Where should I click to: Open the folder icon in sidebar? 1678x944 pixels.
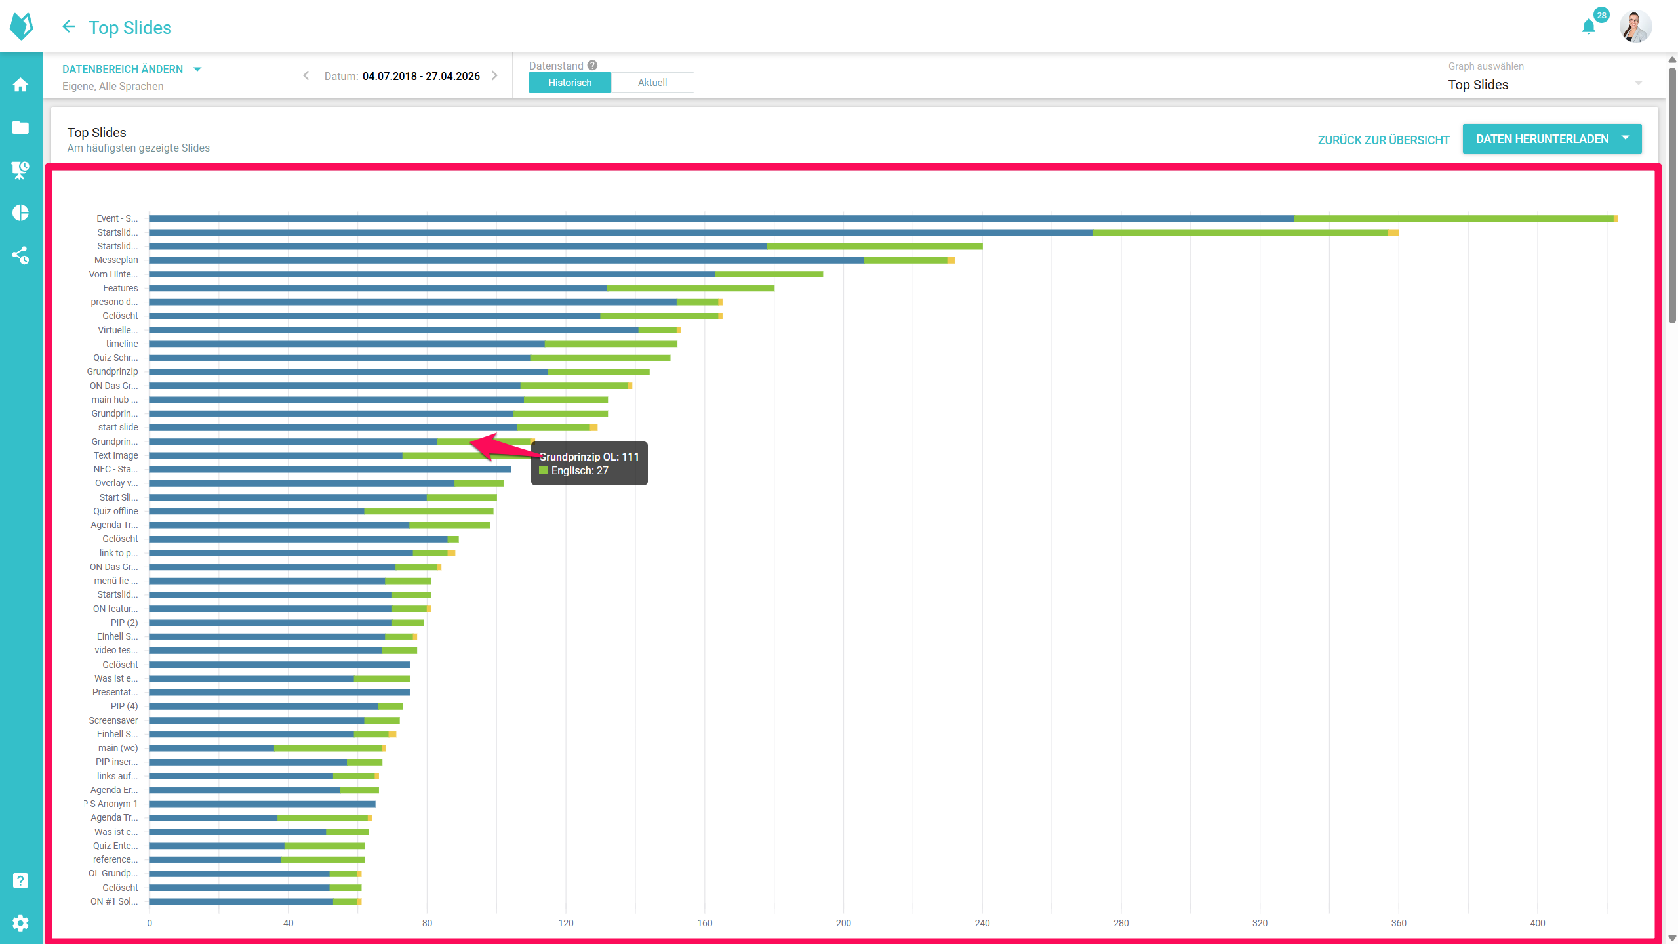click(20, 127)
